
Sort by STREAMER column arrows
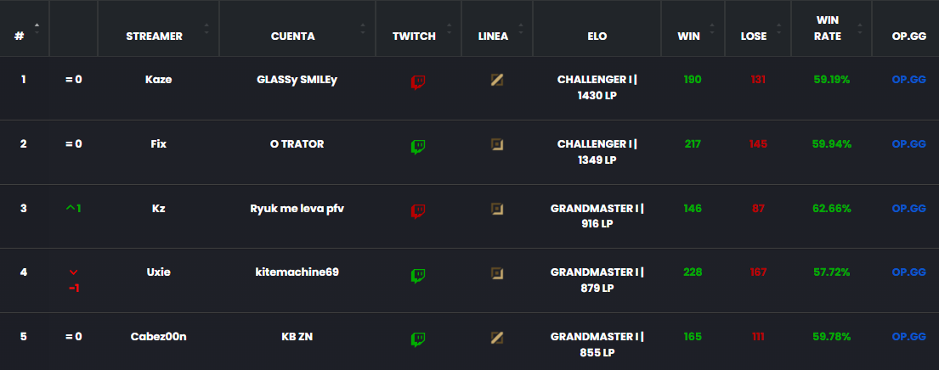tap(206, 29)
